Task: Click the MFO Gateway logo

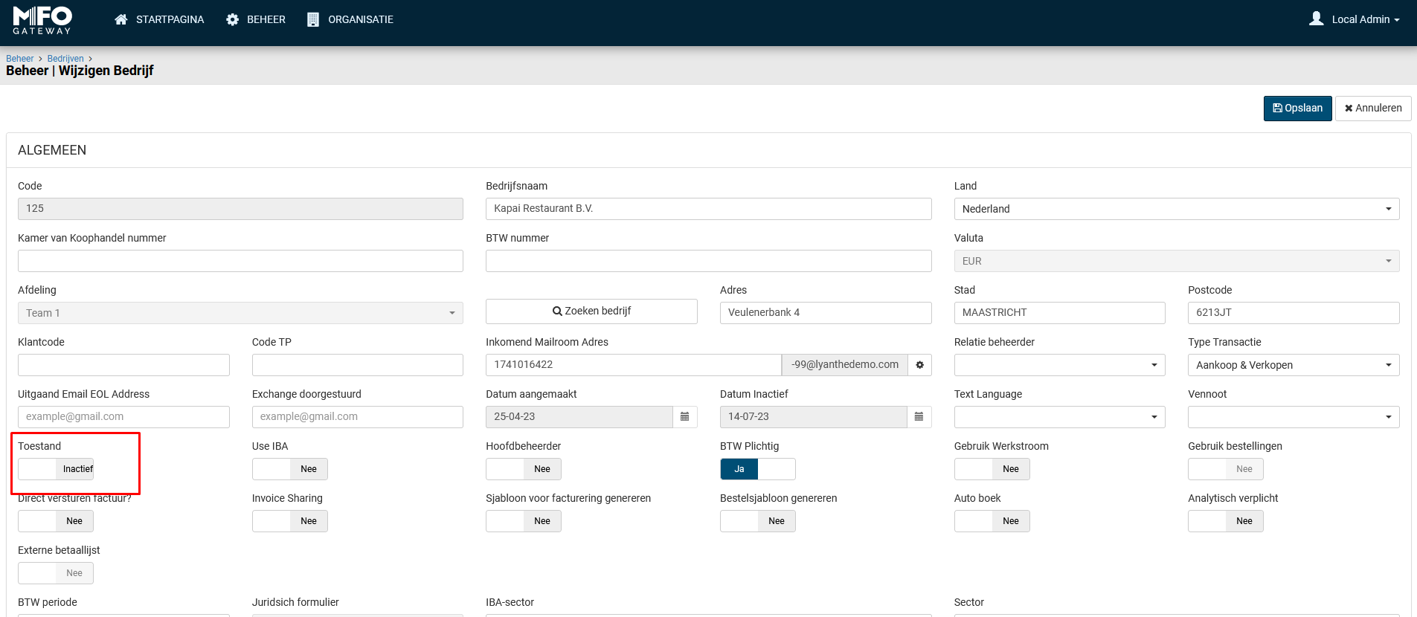Action: (x=42, y=20)
